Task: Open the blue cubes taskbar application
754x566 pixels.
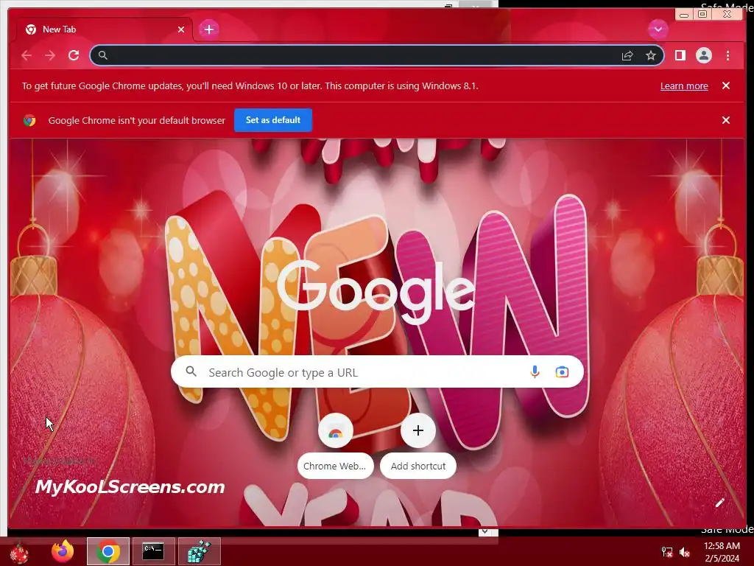Action: [199, 551]
